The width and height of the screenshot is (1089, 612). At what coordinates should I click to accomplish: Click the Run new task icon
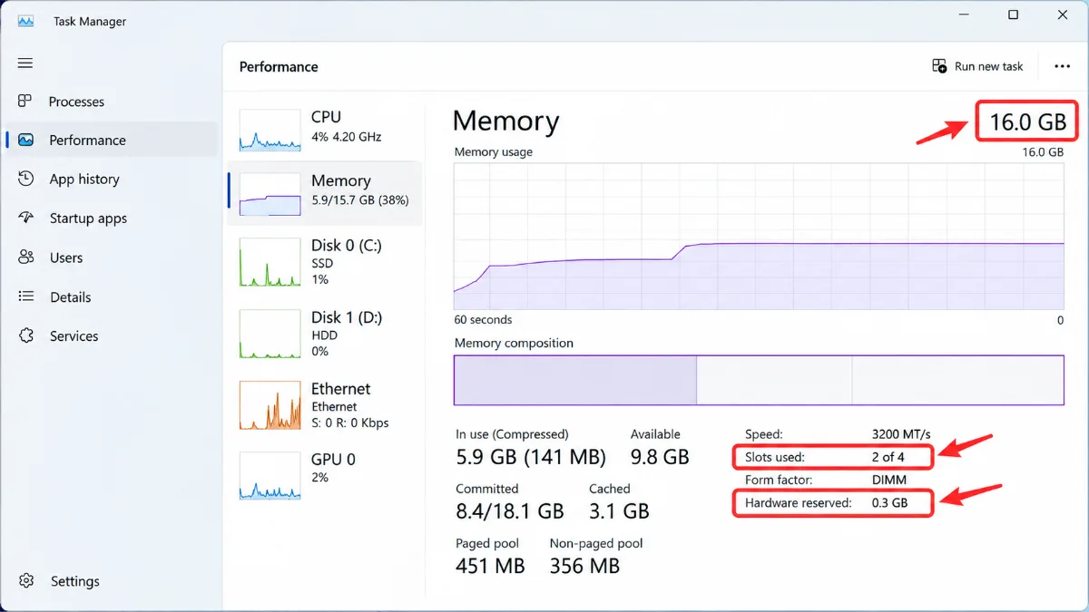tap(939, 66)
